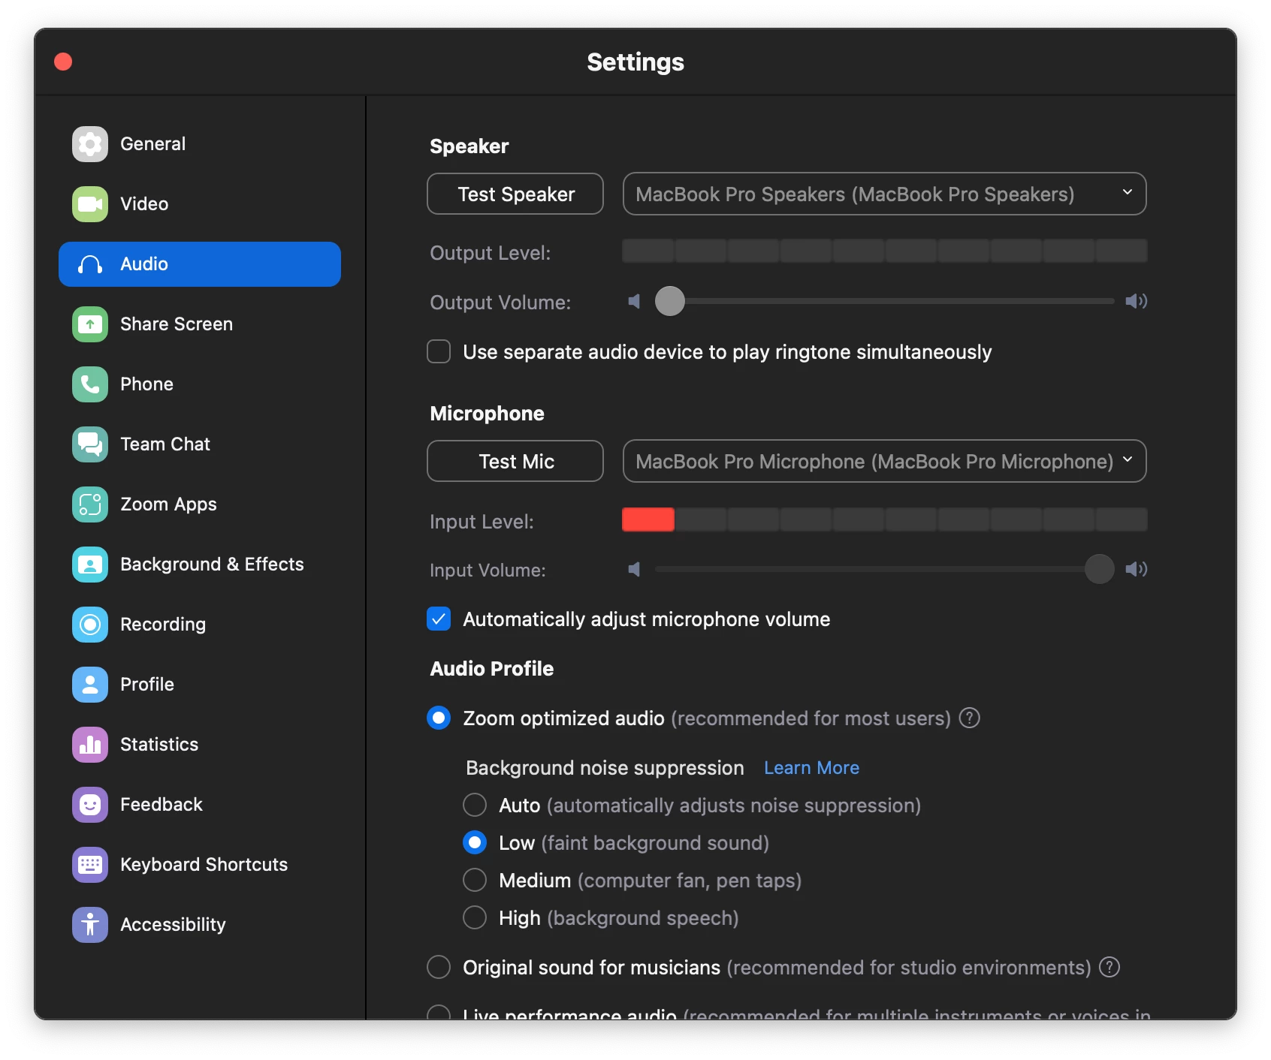Viewport: 1271px width, 1060px height.
Task: Click the Zoom Apps icon
Action: click(90, 504)
